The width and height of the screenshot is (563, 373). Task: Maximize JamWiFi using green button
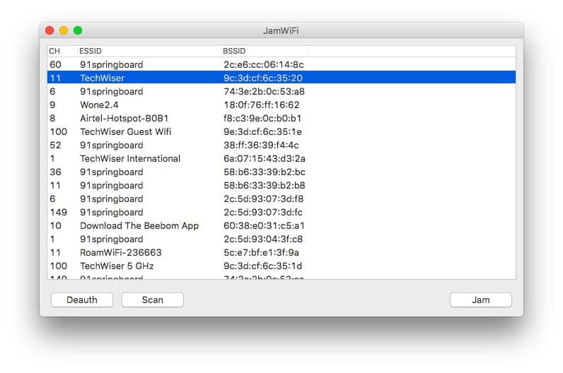pos(78,30)
